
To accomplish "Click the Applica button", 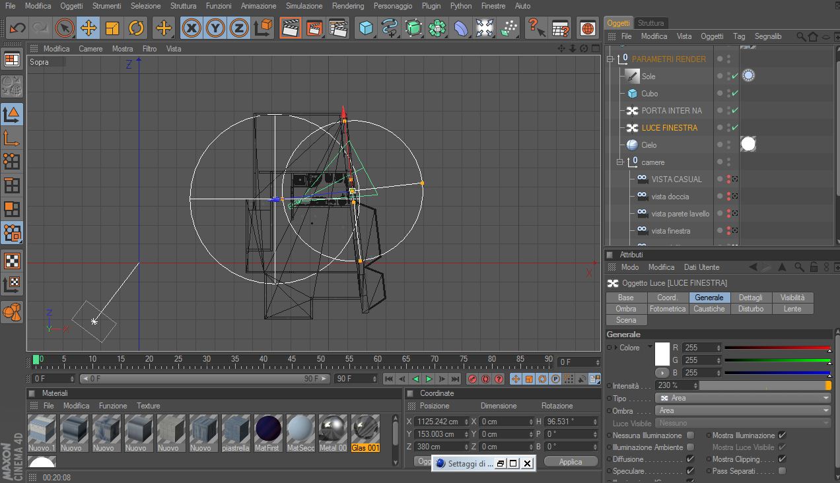I will click(x=570, y=462).
